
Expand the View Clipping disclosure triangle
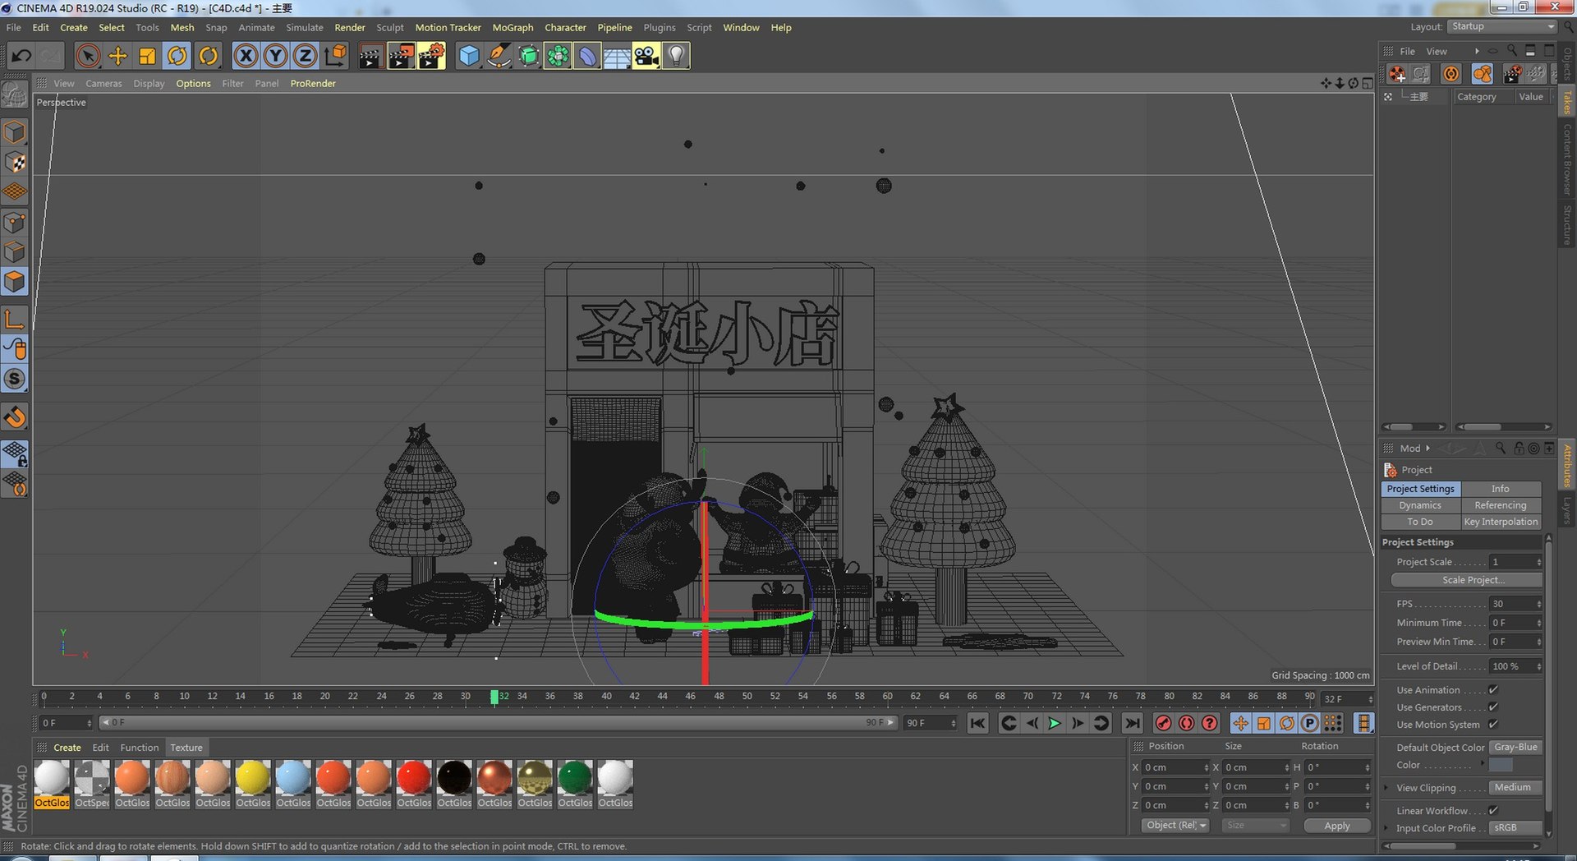click(1387, 788)
